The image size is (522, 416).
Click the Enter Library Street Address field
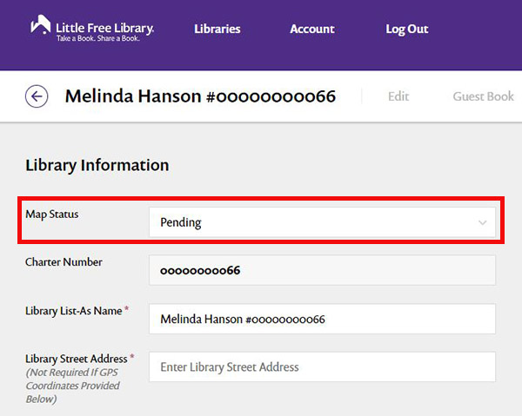tap(321, 367)
